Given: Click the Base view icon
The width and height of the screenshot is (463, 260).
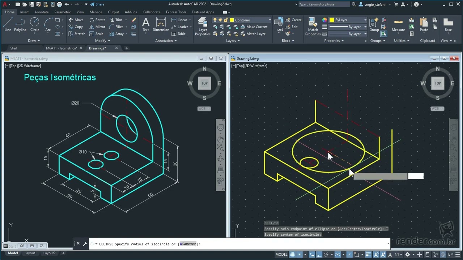Looking at the screenshot, I should [x=448, y=25].
